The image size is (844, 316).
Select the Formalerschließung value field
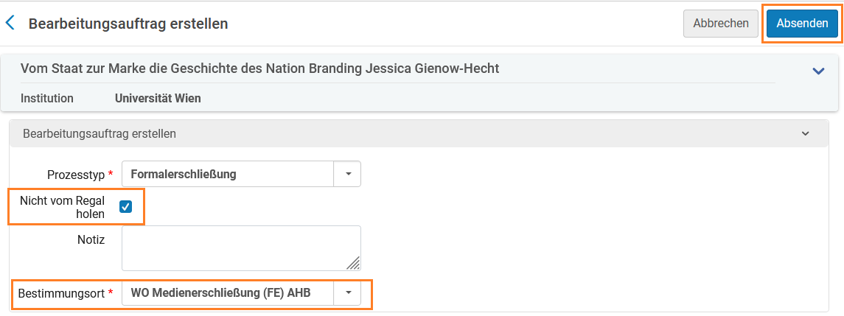coord(229,175)
